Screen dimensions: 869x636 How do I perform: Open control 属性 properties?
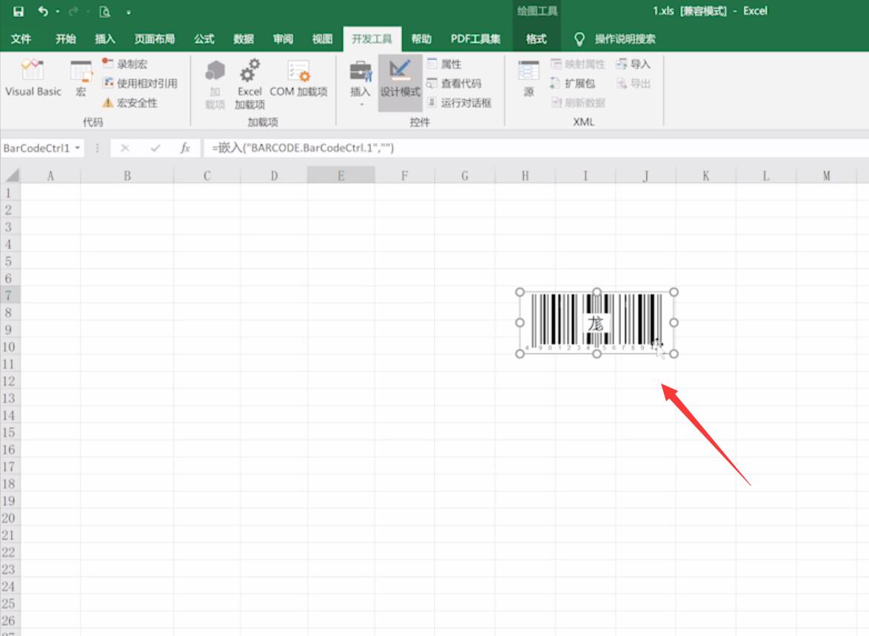click(444, 64)
